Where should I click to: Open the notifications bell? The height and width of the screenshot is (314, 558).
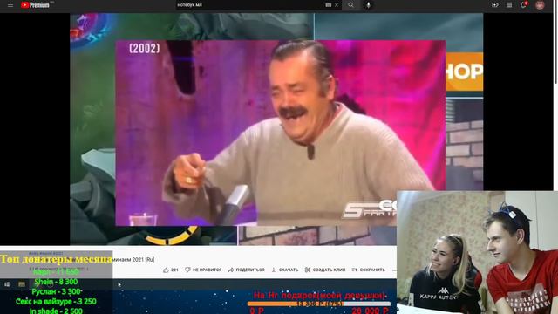point(523,5)
